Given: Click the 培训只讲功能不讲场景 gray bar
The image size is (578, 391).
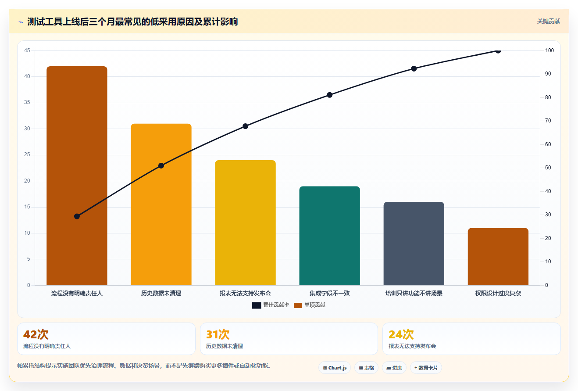Looking at the screenshot, I should [x=414, y=244].
